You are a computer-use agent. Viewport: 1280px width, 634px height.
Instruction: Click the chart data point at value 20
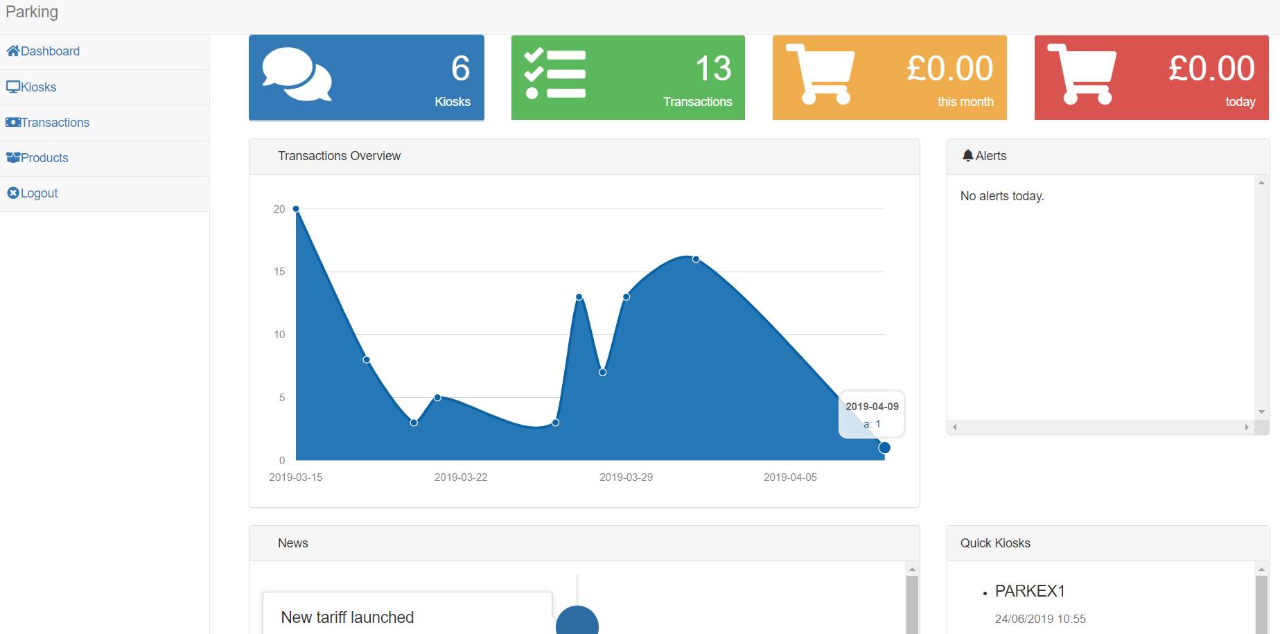tap(296, 209)
